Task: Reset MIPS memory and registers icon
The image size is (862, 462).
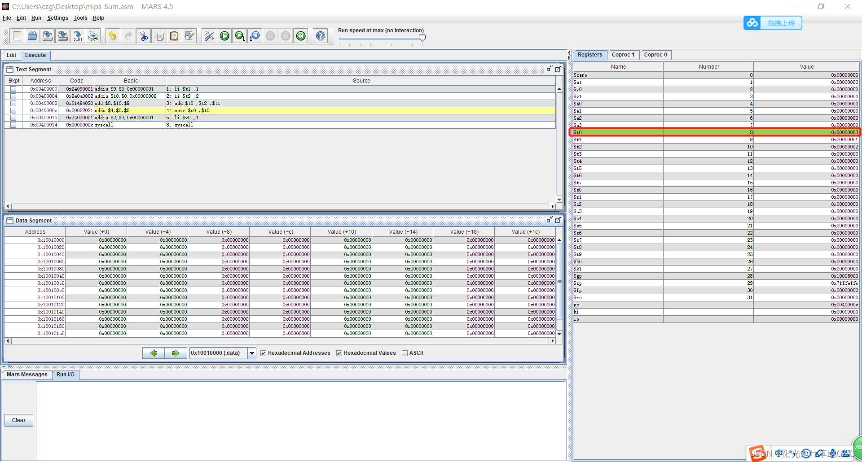Action: [x=301, y=36]
